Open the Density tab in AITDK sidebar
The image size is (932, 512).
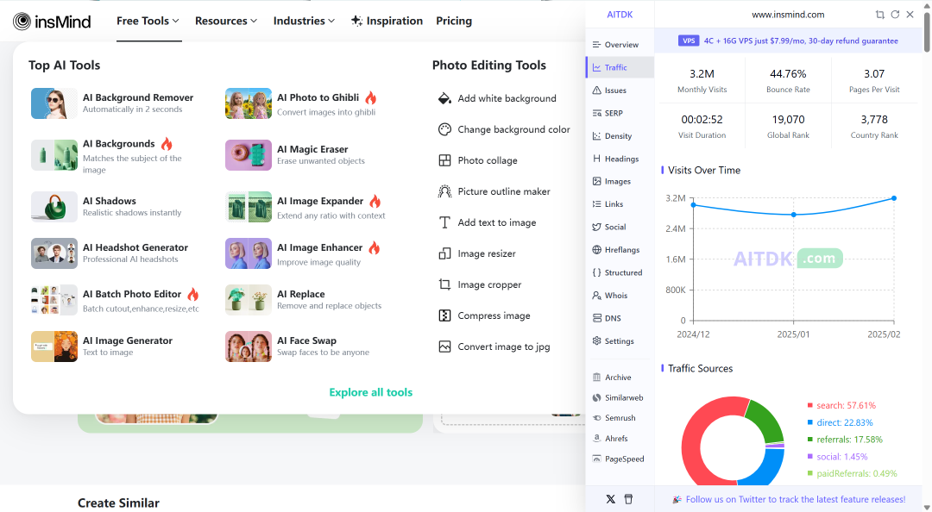[620, 136]
